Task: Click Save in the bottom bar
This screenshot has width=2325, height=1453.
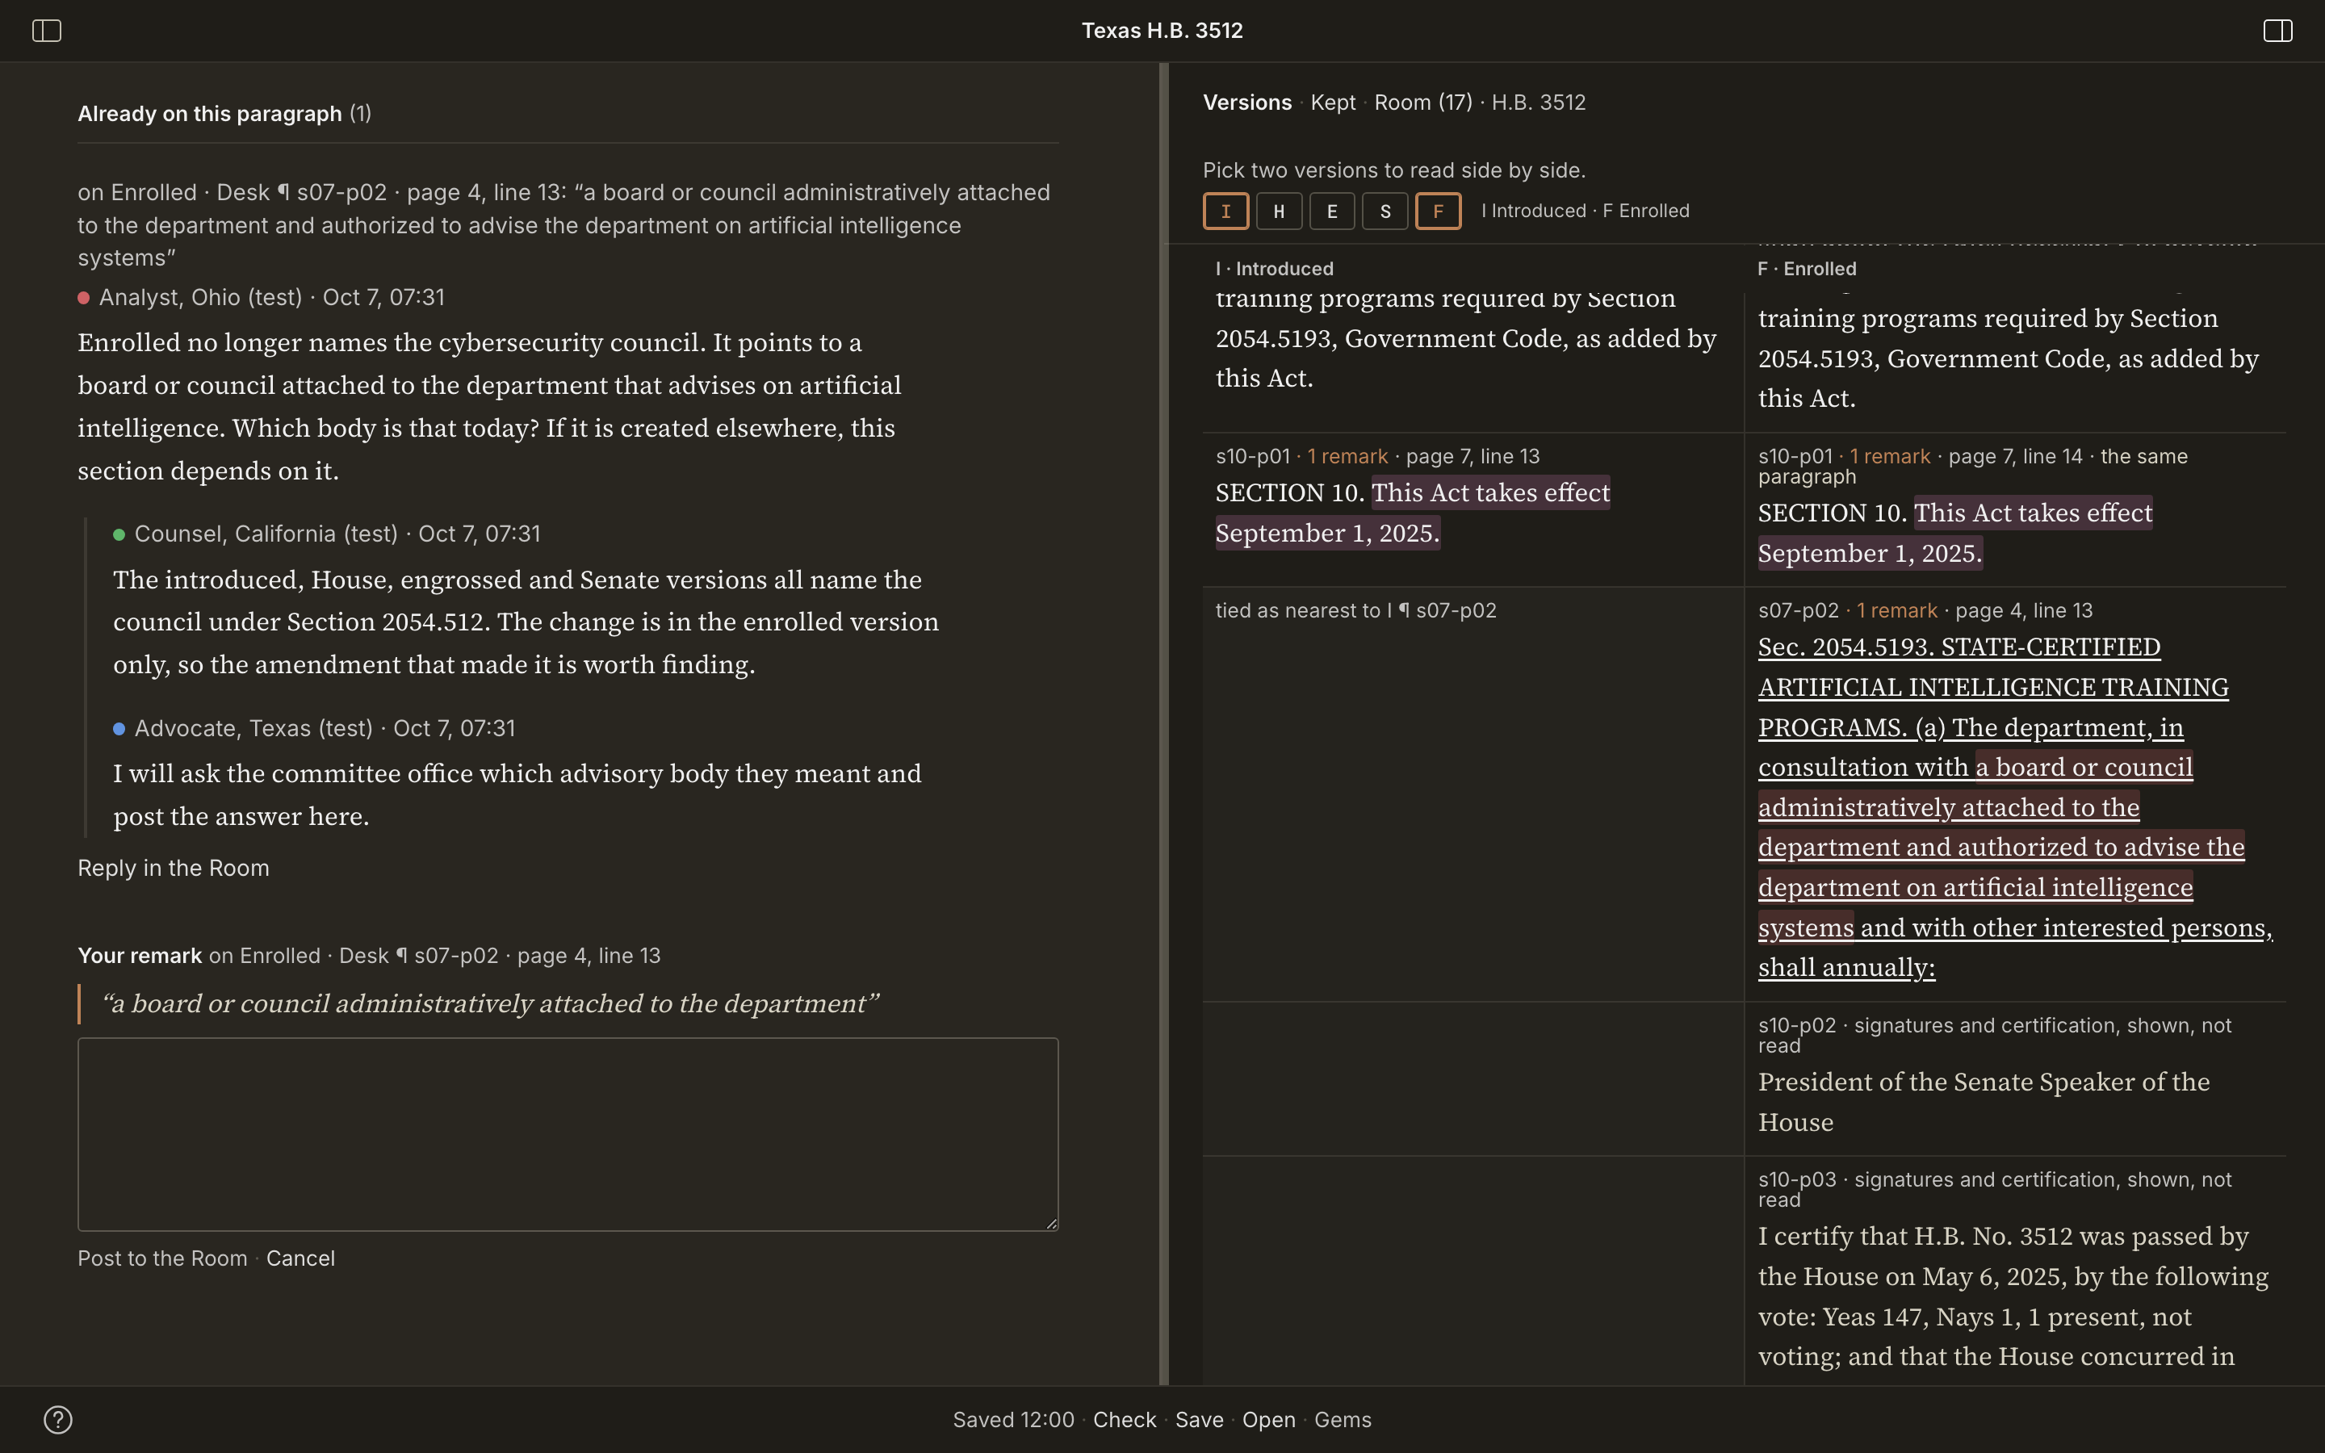Action: pos(1199,1421)
